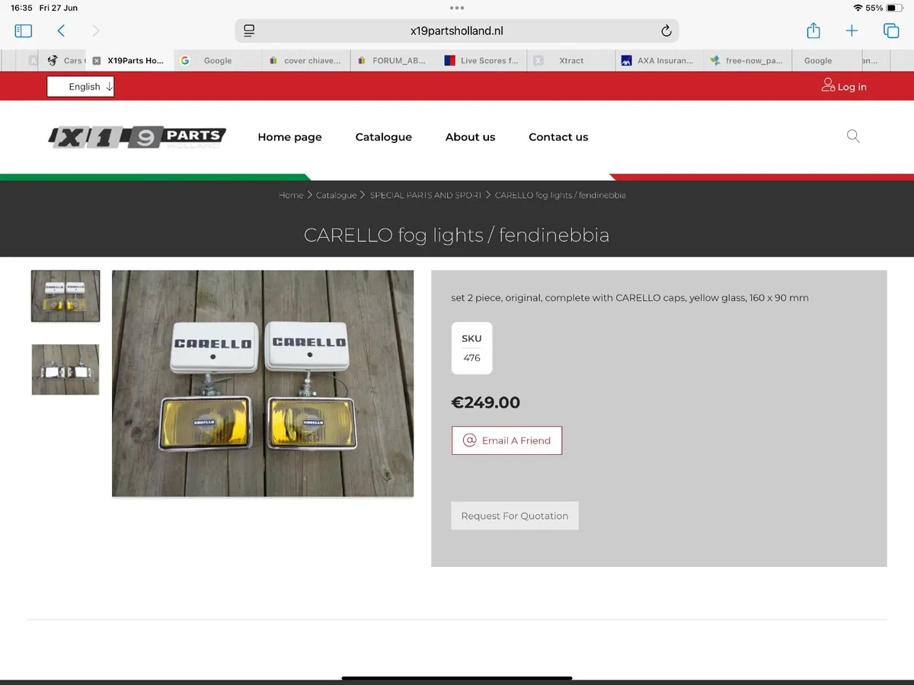Viewport: 914px width, 685px height.
Task: Select the front-view fog lights thumbnail
Action: coord(66,296)
